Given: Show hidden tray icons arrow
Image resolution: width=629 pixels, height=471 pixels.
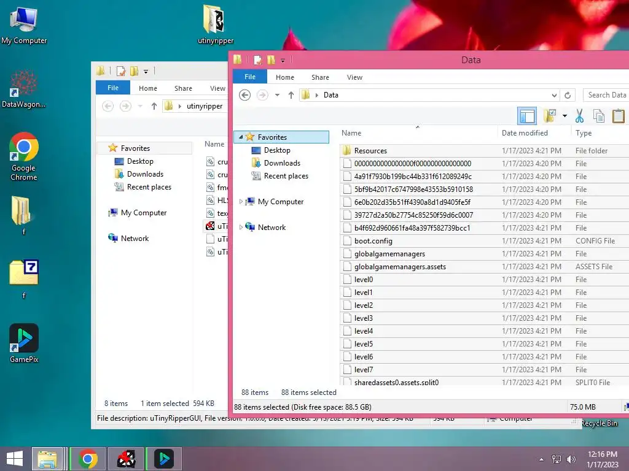Looking at the screenshot, I should (x=542, y=459).
